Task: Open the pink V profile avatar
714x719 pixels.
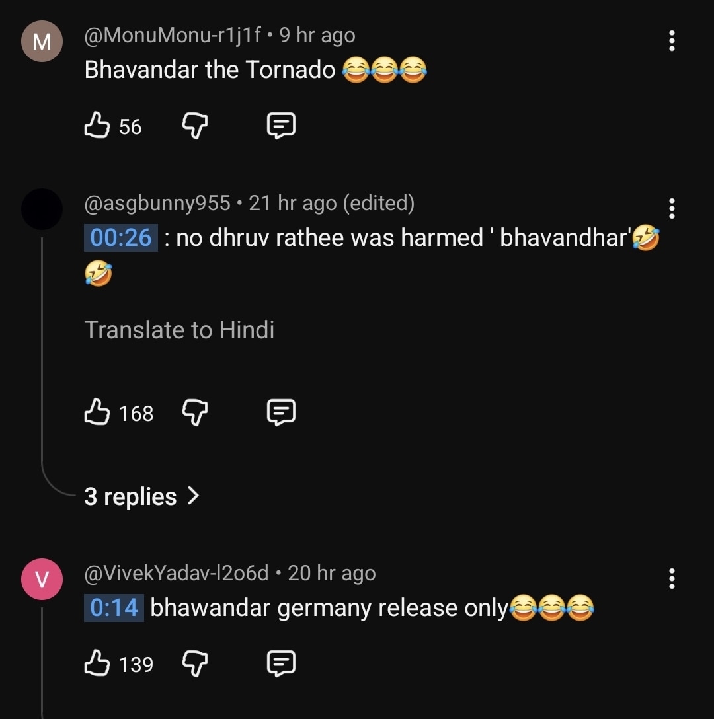Action: [x=42, y=579]
